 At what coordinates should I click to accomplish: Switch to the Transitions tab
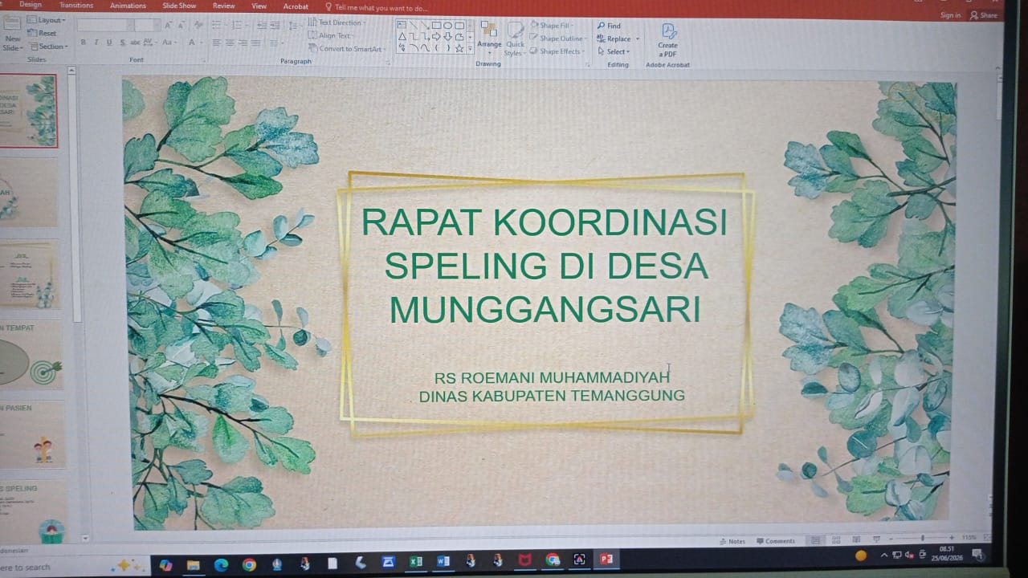76,5
